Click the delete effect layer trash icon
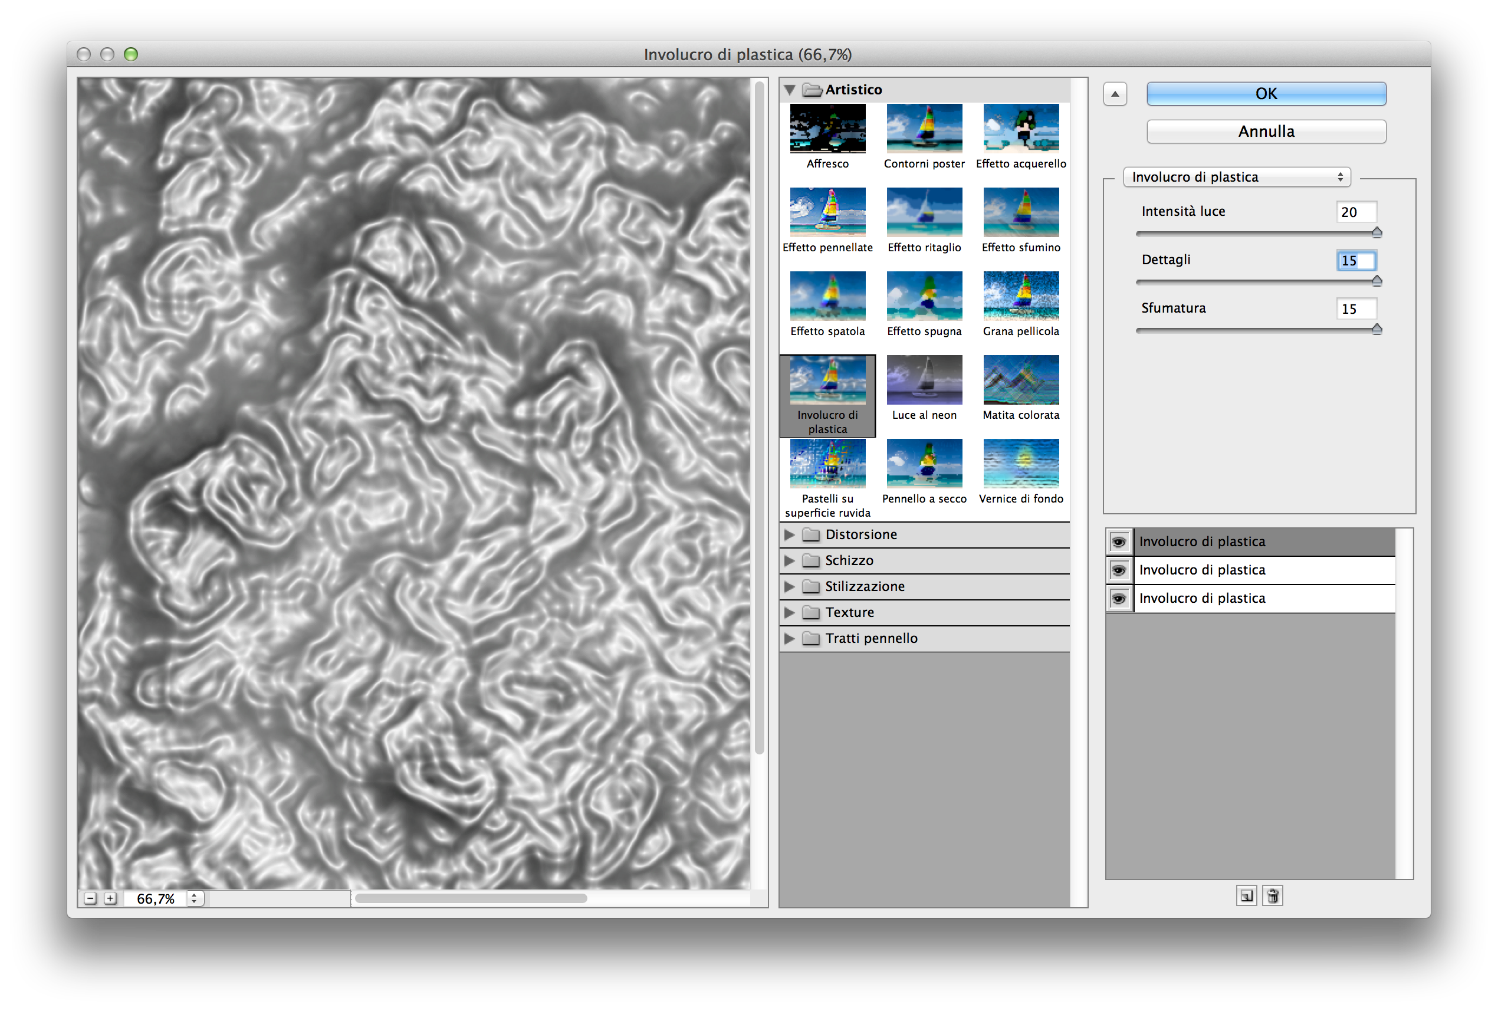 point(1272,895)
